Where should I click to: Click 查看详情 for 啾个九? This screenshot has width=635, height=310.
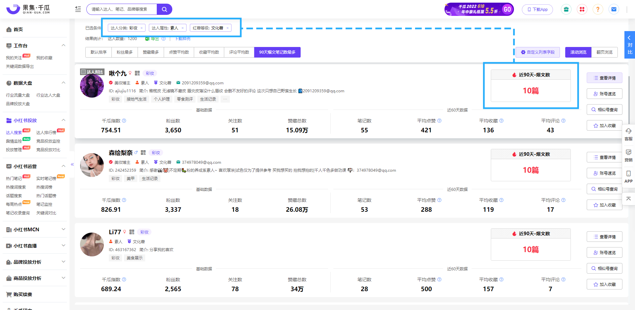click(605, 78)
